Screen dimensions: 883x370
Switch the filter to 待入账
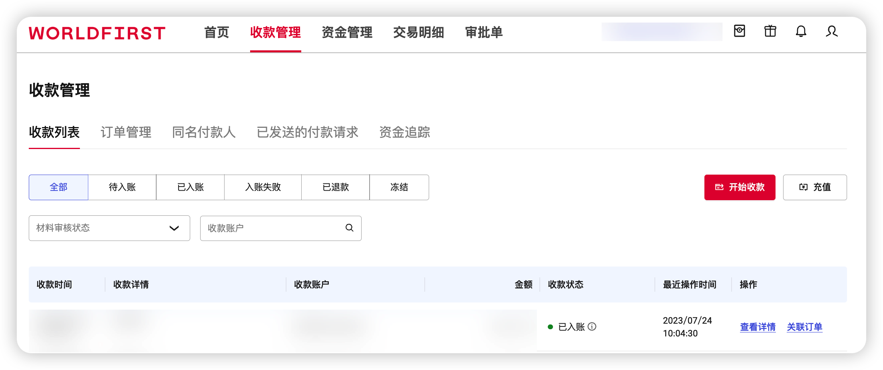point(122,187)
